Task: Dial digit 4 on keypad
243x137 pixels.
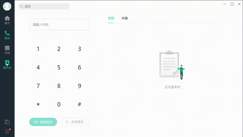Action: (x=38, y=67)
